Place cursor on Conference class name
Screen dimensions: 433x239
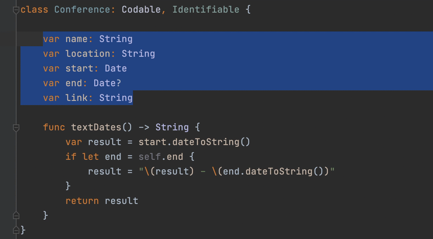coord(82,9)
